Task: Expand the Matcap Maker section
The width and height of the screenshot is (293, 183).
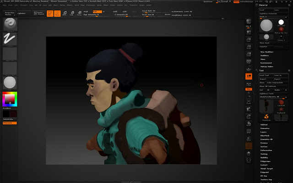Action: [x=267, y=66]
